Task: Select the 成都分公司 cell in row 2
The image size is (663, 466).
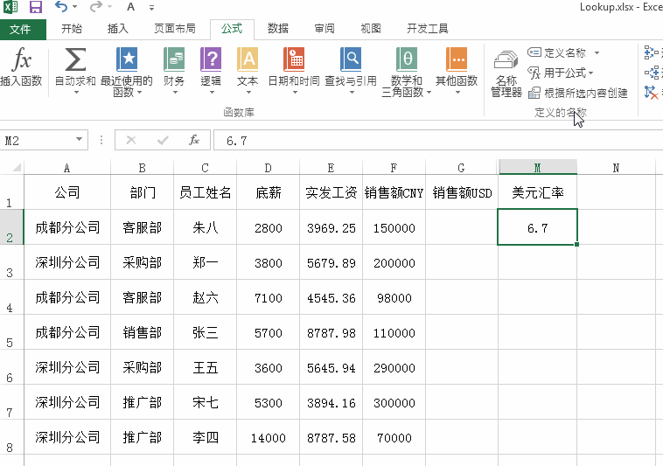Action: [67, 227]
